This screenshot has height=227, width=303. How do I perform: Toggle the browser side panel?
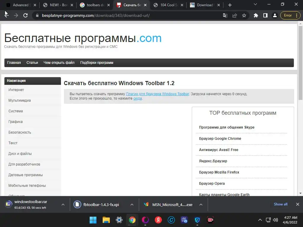click(x=265, y=15)
